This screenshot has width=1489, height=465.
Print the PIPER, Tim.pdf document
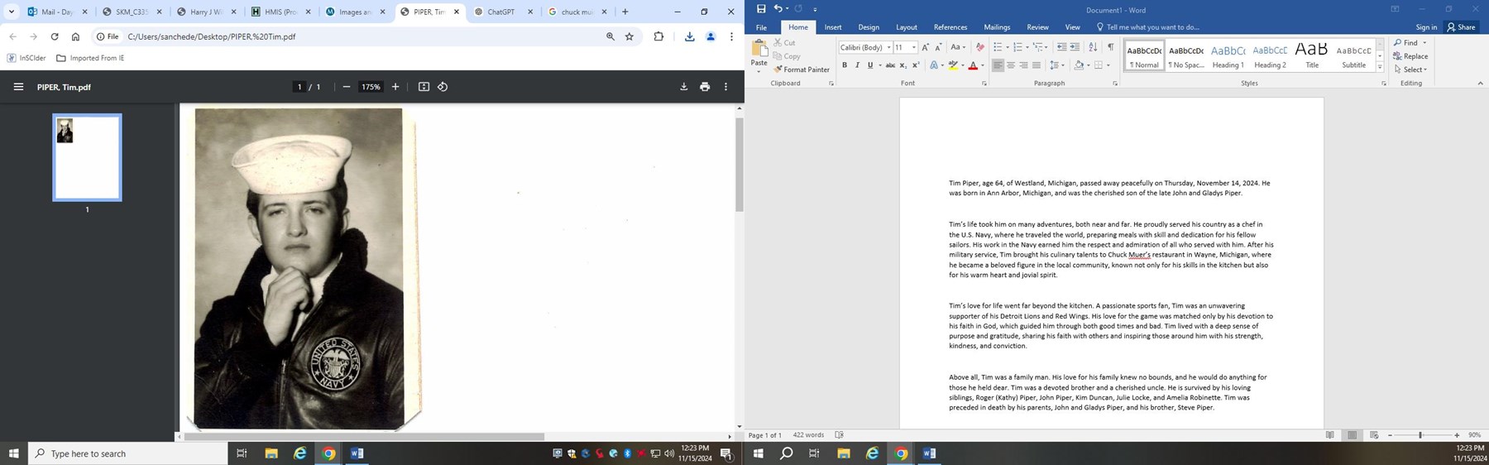(705, 87)
